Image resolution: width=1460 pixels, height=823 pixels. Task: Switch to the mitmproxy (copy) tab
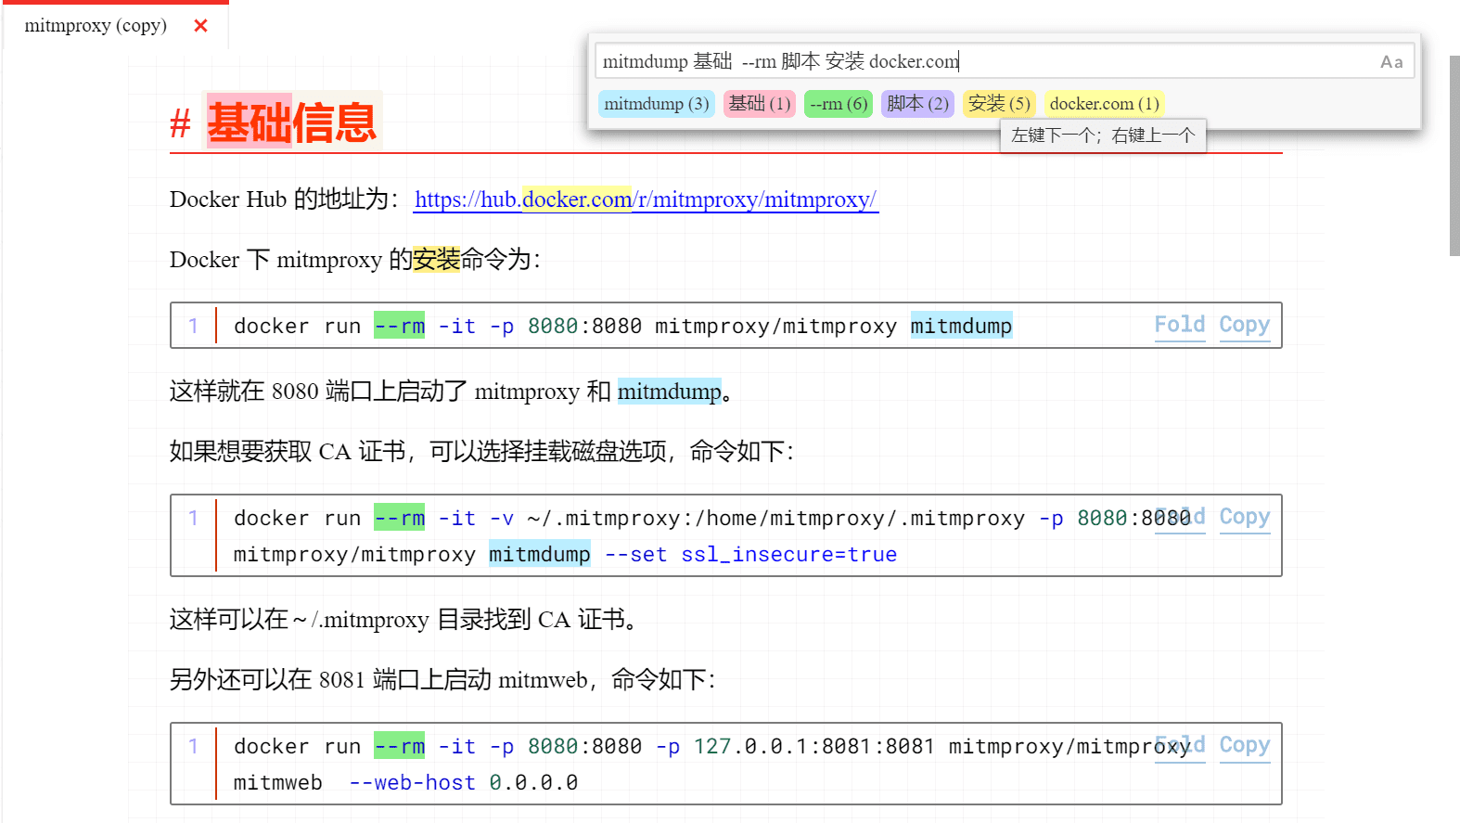pyautogui.click(x=96, y=26)
